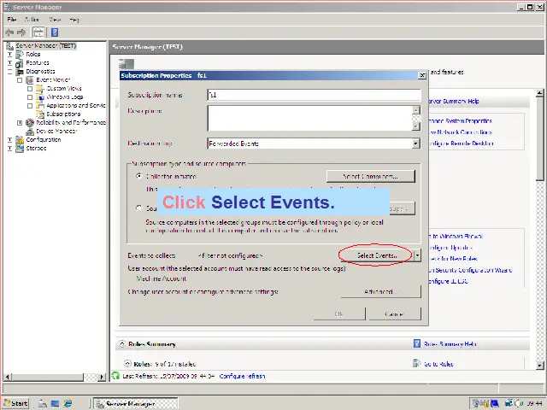Click the Go to Roles icon

tap(417, 363)
